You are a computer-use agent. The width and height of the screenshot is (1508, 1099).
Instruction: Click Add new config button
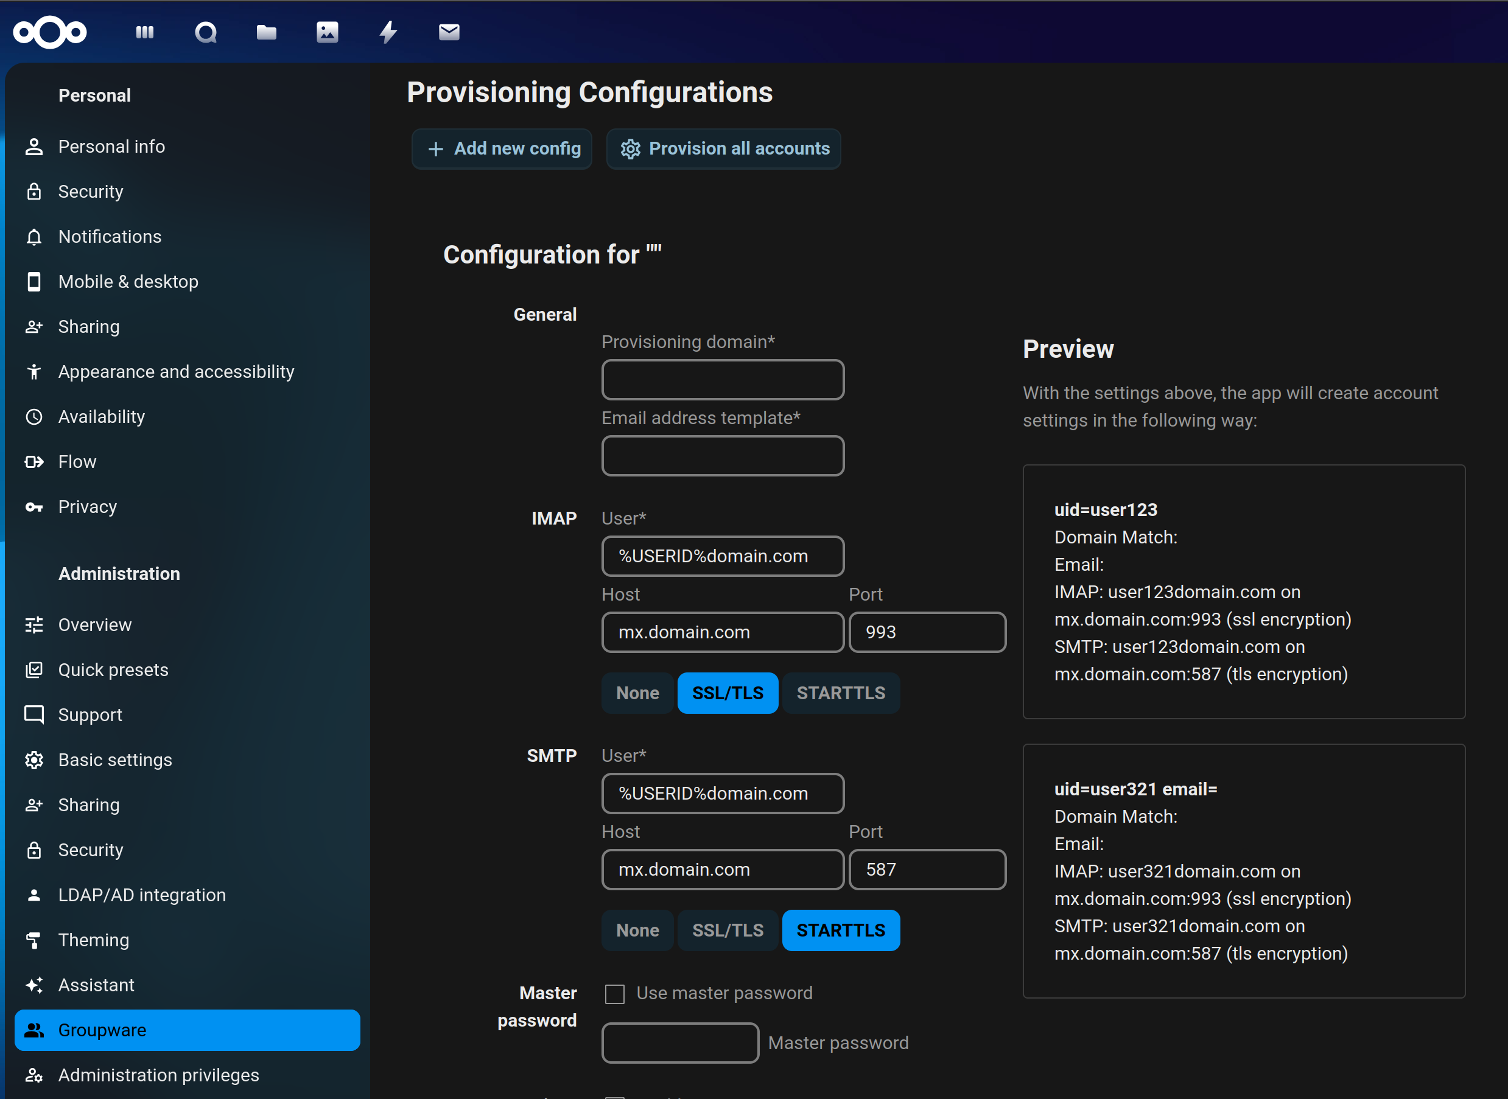pos(502,148)
